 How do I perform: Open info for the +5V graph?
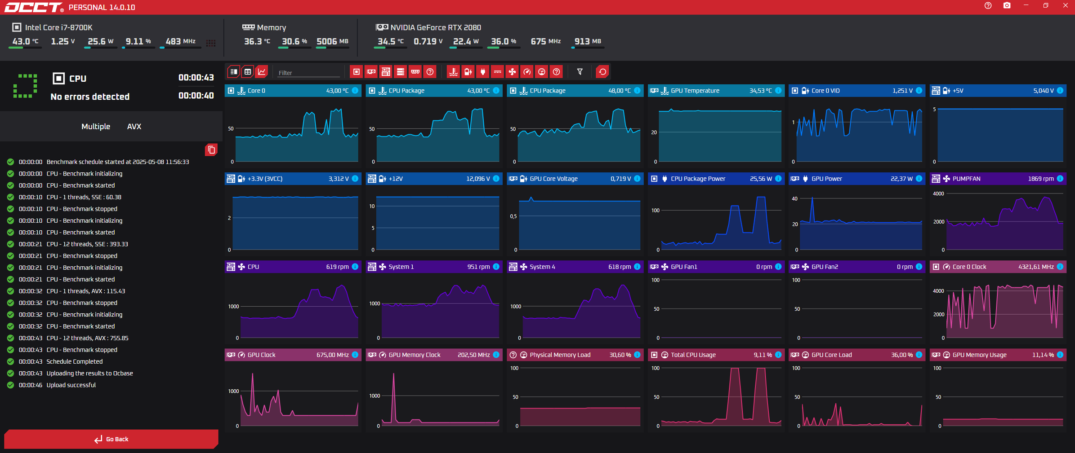[1060, 91]
